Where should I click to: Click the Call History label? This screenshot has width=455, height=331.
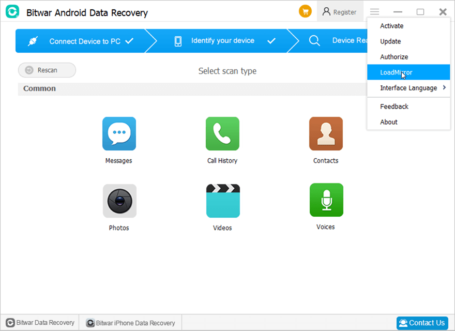tap(222, 161)
